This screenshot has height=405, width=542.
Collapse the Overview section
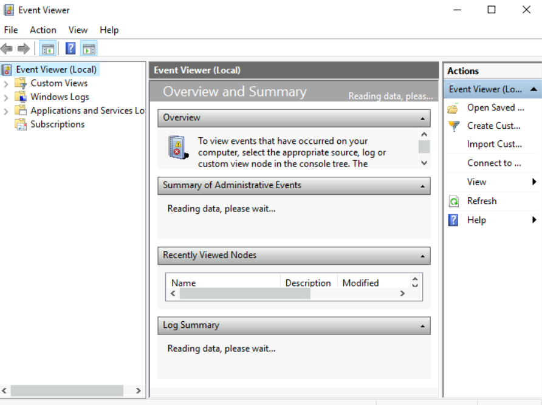click(422, 118)
